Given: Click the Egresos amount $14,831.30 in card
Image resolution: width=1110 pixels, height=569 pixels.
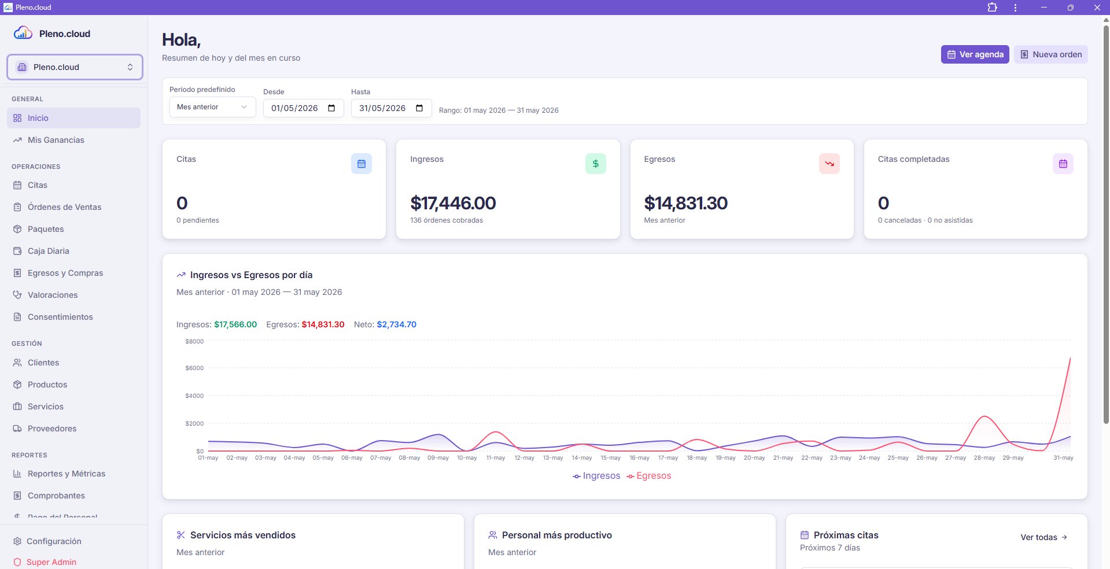Looking at the screenshot, I should tap(686, 203).
